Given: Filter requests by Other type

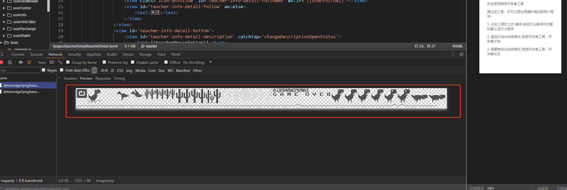Looking at the screenshot, I should tap(197, 71).
